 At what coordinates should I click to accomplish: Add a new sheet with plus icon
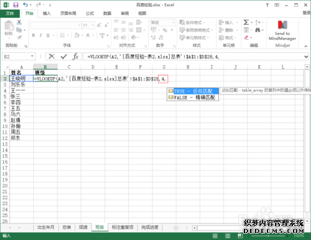tap(176, 228)
